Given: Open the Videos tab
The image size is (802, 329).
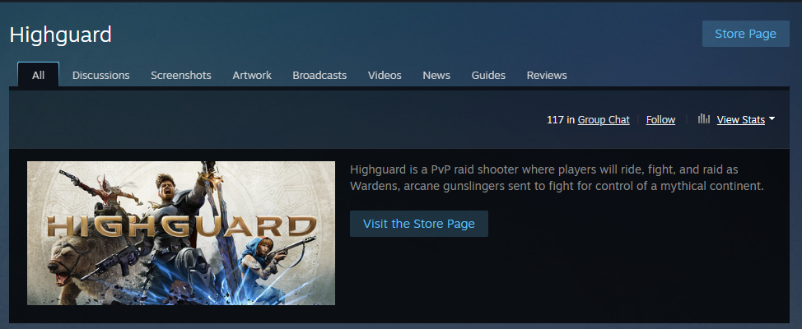Looking at the screenshot, I should click(385, 75).
